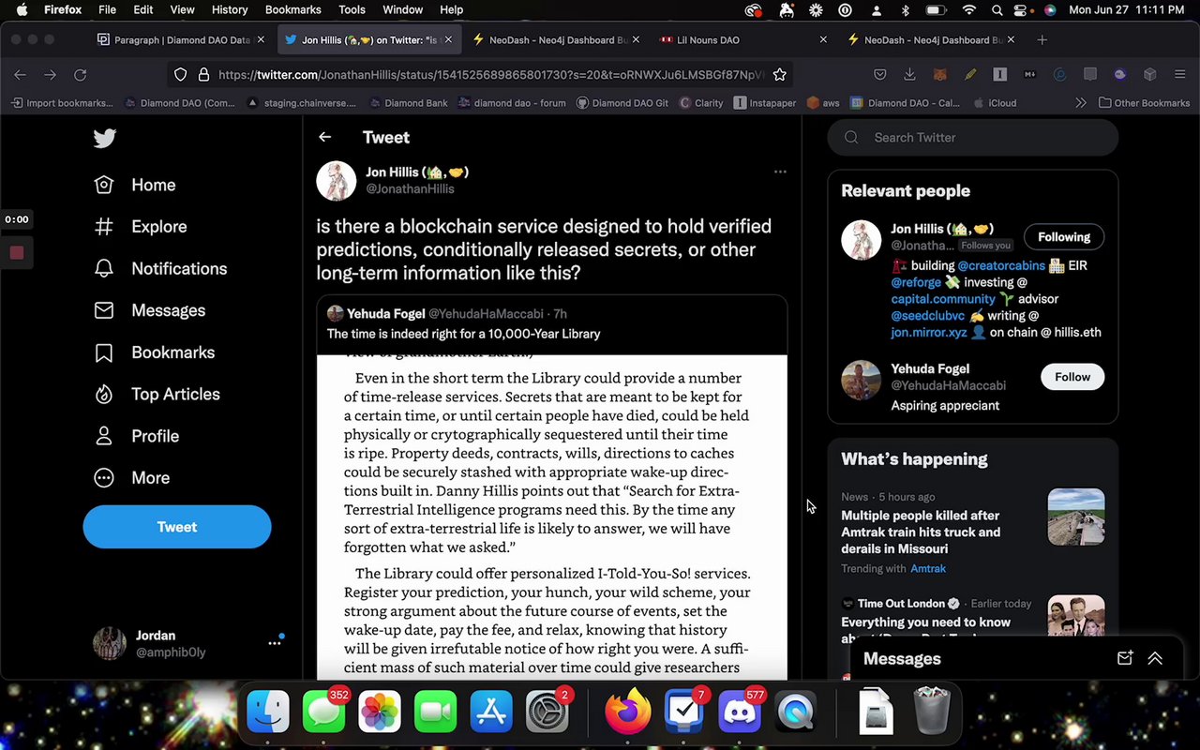Go back with Tweet header arrow

point(324,137)
